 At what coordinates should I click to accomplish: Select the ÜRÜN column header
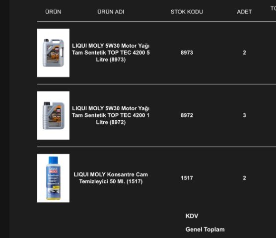(53, 12)
